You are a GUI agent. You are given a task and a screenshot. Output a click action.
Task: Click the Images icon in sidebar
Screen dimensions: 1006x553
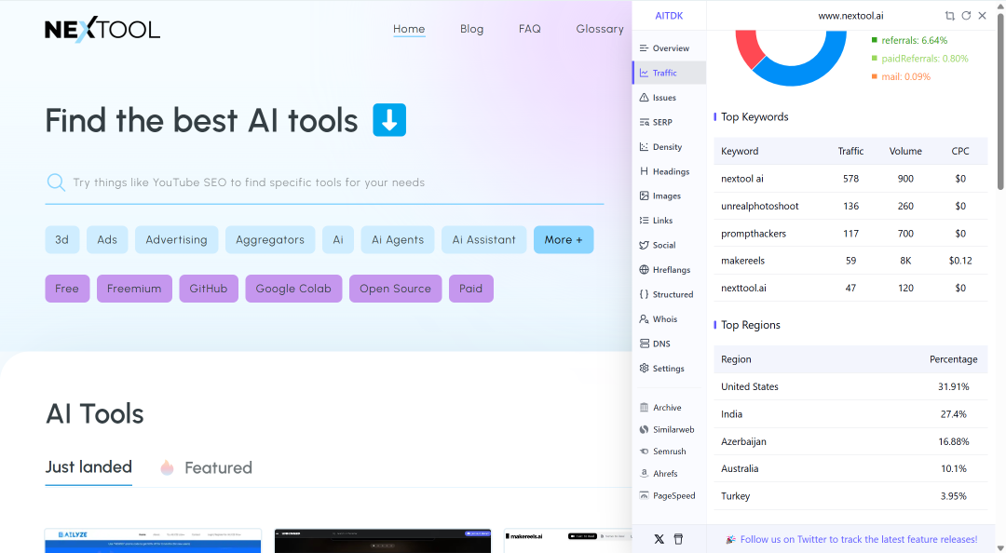coord(645,196)
